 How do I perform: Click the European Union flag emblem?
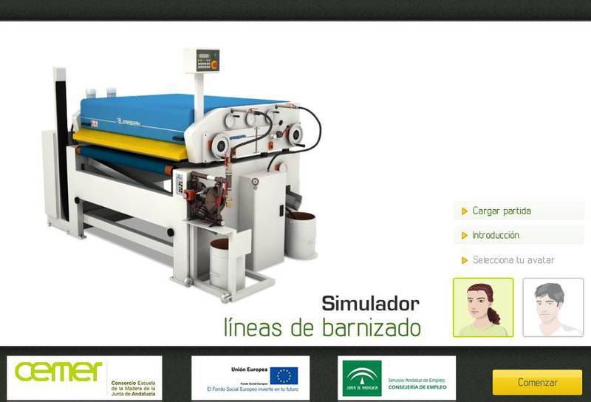click(x=284, y=375)
